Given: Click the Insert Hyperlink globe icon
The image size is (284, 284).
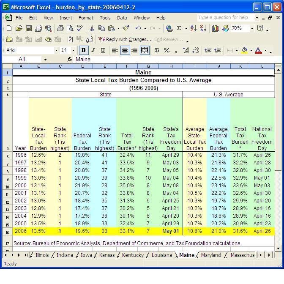Looking at the screenshot, I should [x=169, y=28].
